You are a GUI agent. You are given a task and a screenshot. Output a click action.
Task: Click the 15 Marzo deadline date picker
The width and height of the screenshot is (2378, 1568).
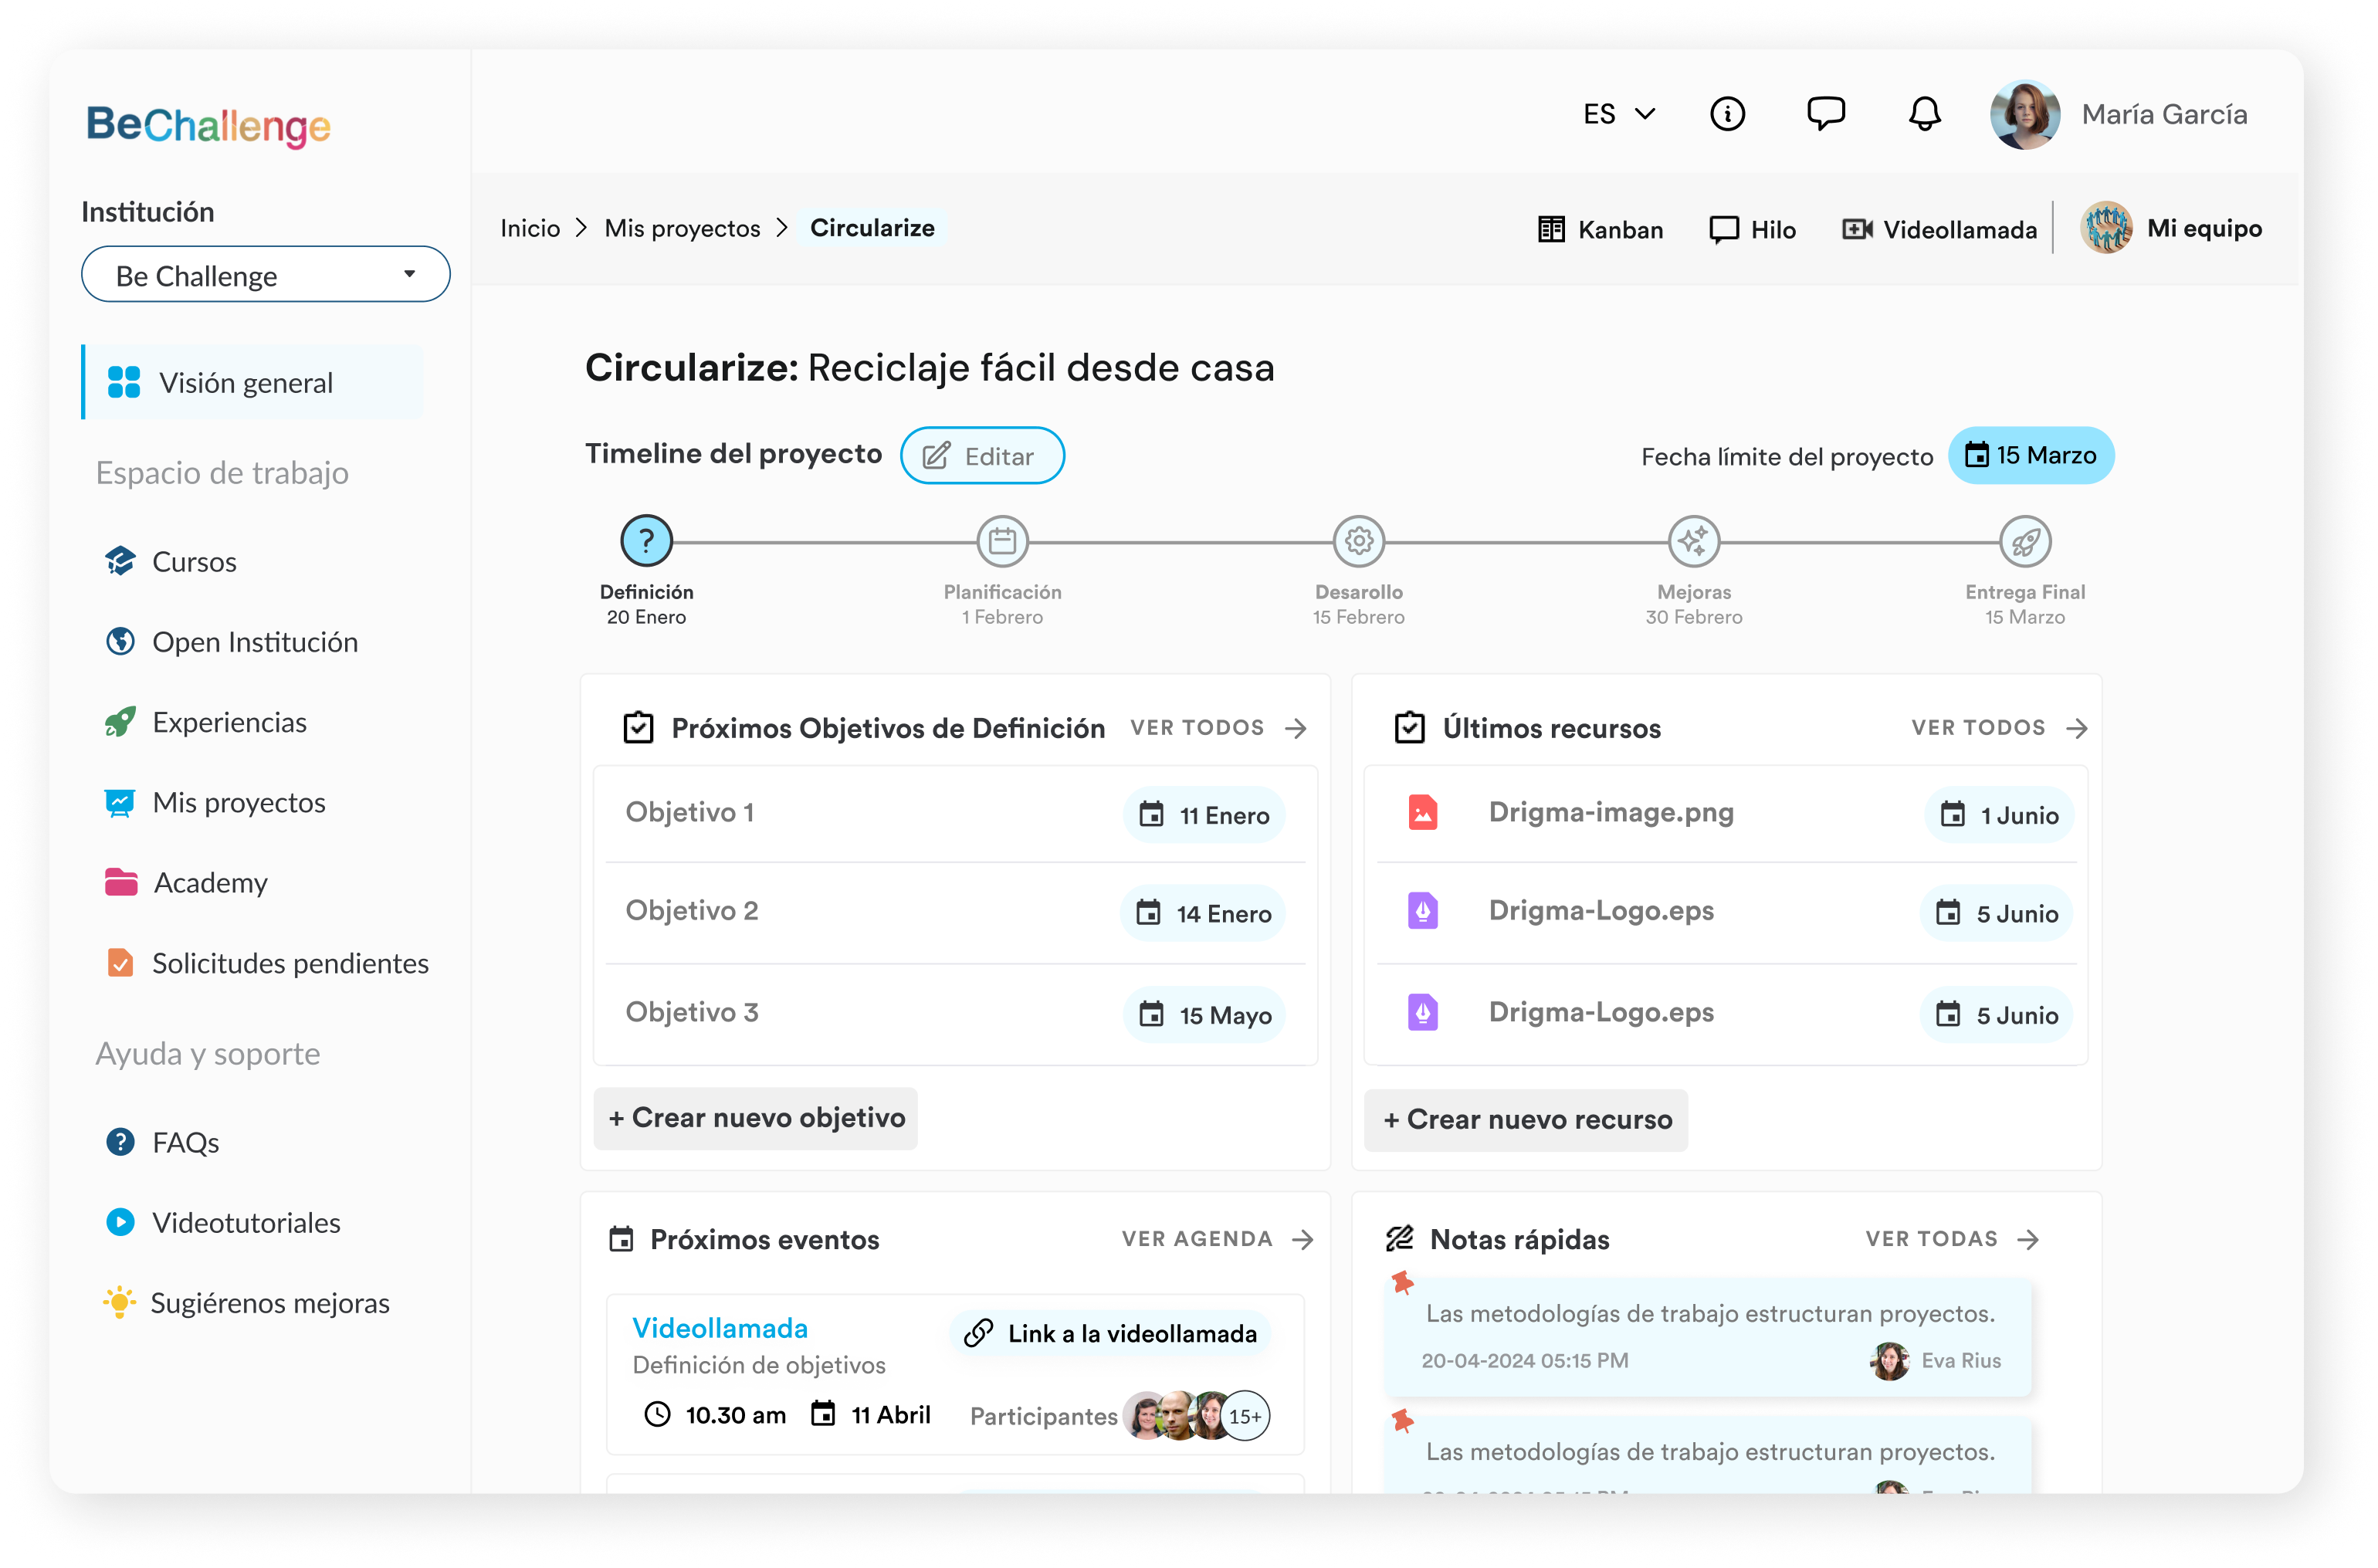[x=2030, y=456]
